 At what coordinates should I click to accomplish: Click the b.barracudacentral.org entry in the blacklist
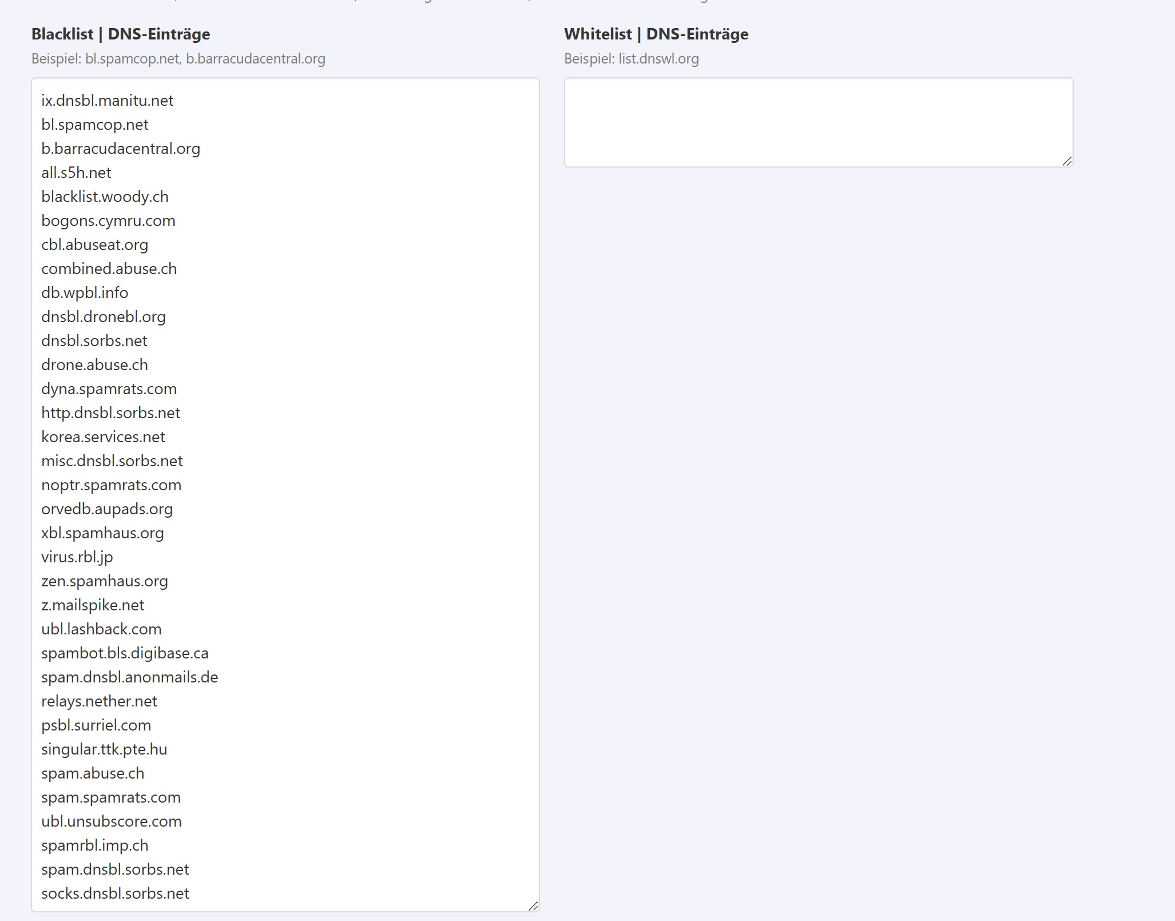pyautogui.click(x=120, y=149)
